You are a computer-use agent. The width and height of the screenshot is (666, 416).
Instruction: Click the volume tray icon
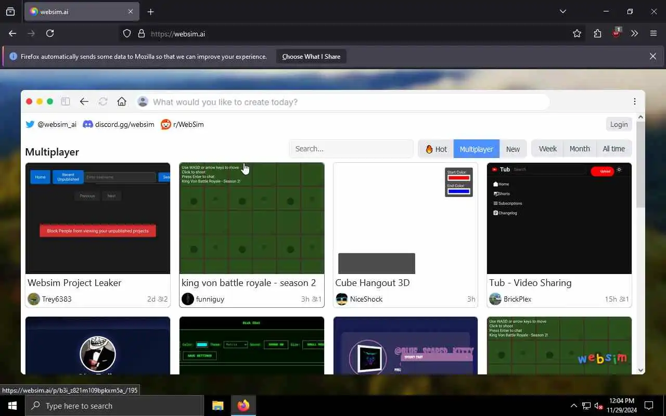pyautogui.click(x=598, y=406)
